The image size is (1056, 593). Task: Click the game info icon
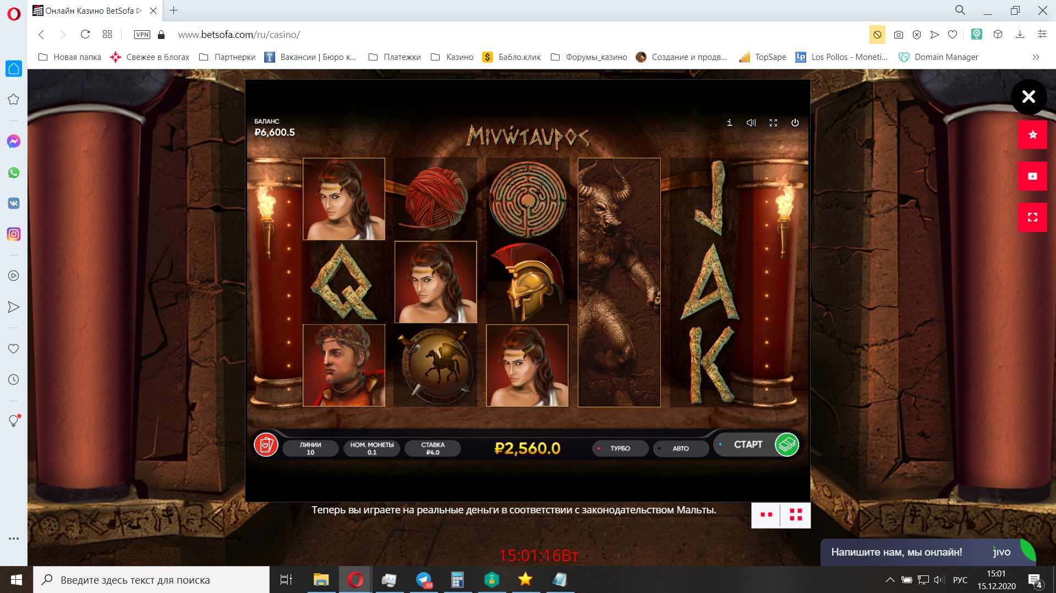[x=729, y=123]
